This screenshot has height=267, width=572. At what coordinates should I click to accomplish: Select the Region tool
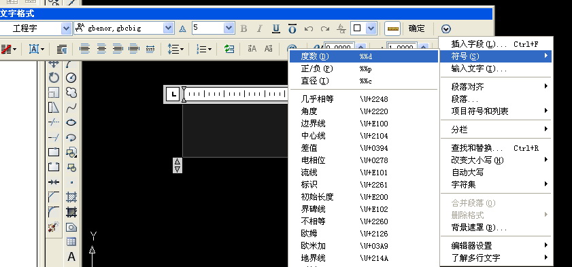coord(71,227)
